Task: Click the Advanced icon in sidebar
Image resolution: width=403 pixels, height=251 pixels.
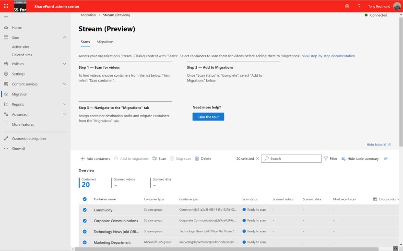Action: click(x=6, y=114)
